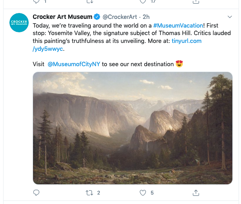Share the Crocker Art Museum tweet
The image size is (241, 204).
[x=195, y=193]
